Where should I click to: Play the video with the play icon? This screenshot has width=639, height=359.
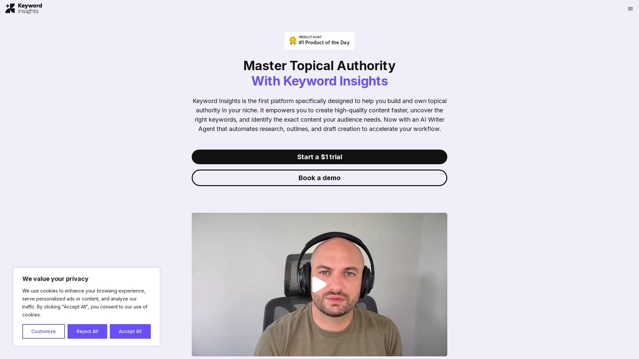pyautogui.click(x=319, y=285)
